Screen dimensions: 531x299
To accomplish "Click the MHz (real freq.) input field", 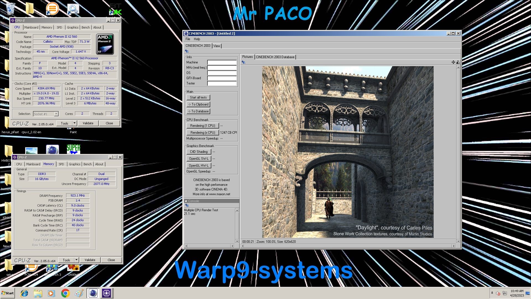I will click(x=222, y=68).
